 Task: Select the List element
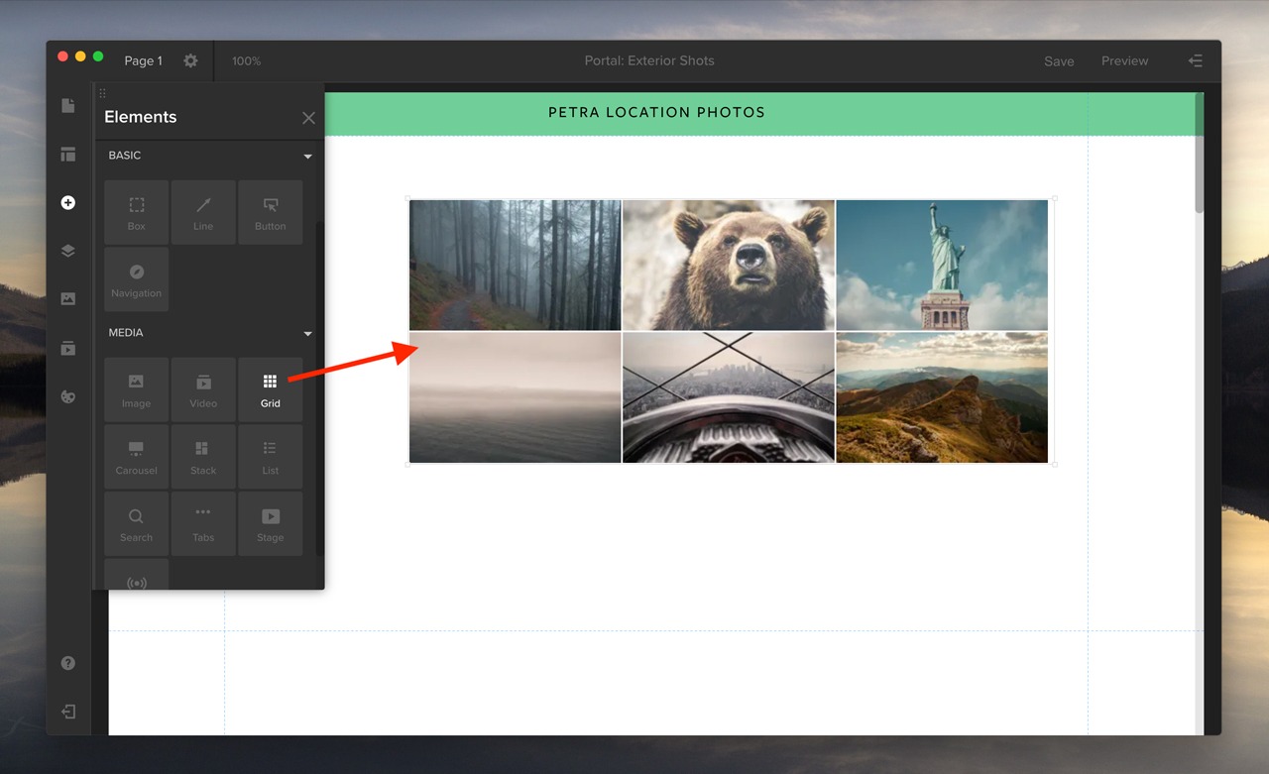point(271,457)
